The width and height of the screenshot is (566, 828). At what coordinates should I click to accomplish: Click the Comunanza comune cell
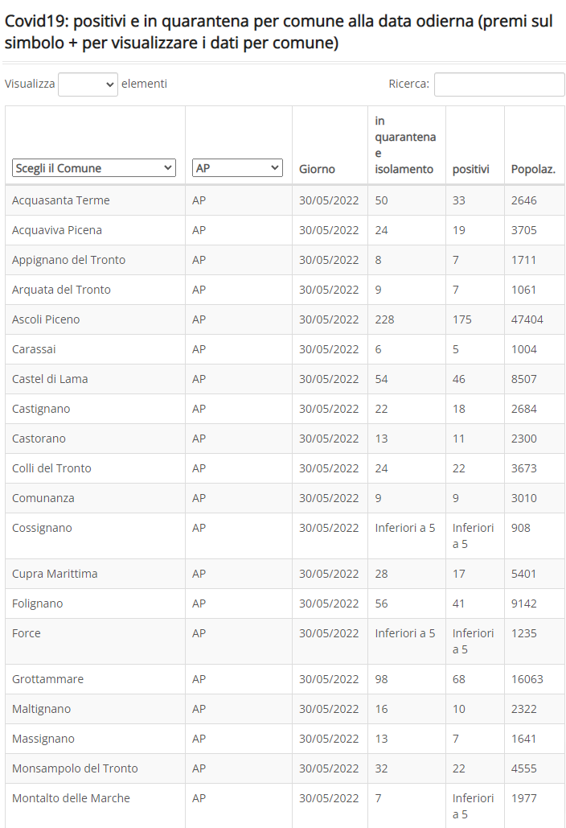coord(96,498)
